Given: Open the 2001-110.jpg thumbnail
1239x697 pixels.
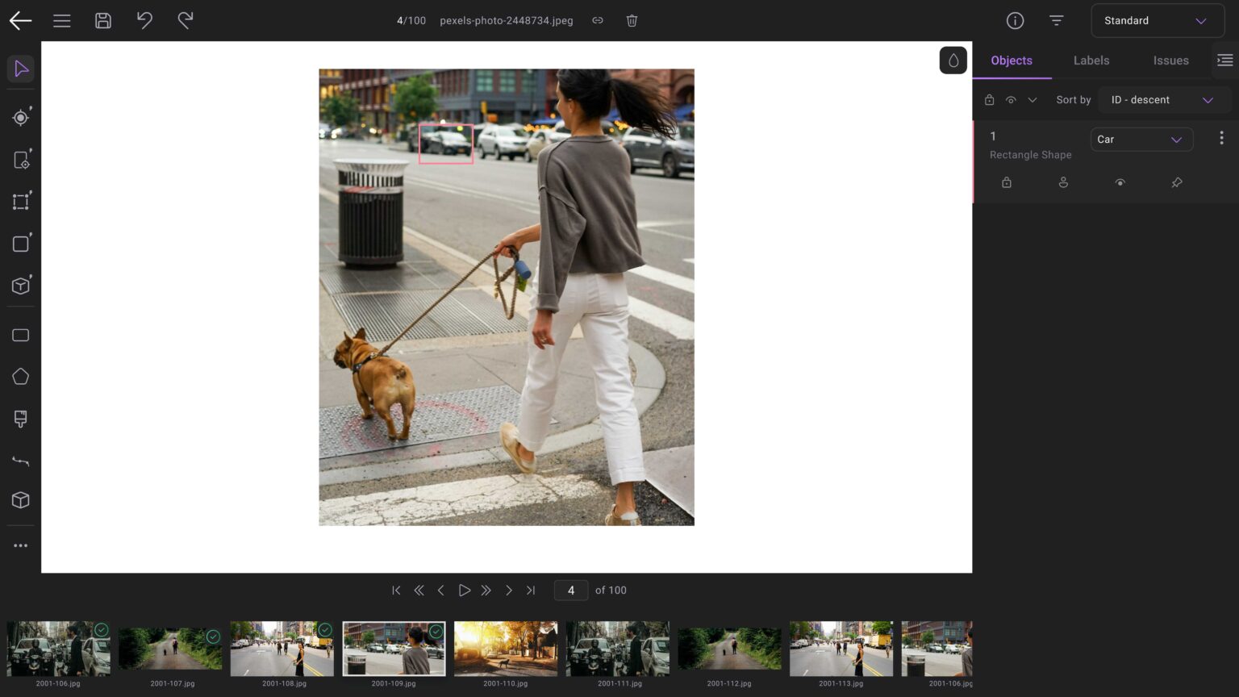Looking at the screenshot, I should point(506,649).
